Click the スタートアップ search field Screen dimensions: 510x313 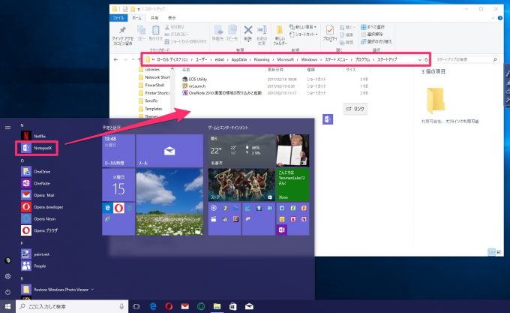[466, 59]
